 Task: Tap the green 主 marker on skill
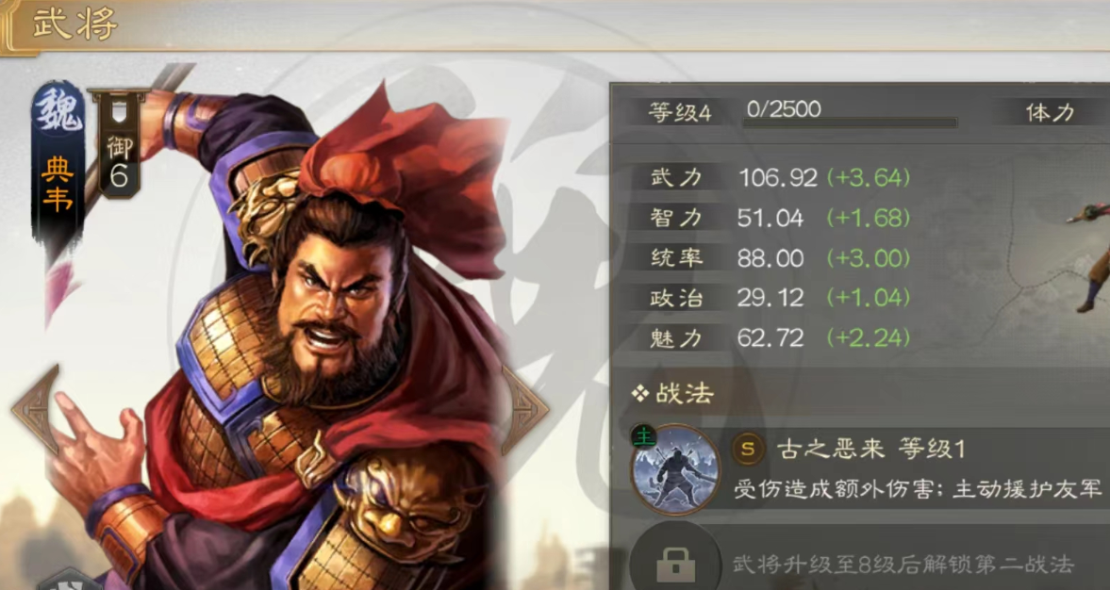click(x=644, y=437)
